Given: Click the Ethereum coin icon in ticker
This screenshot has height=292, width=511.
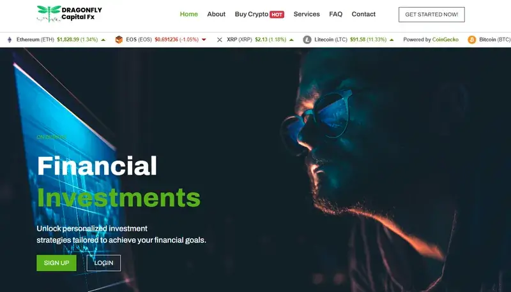Looking at the screenshot, I should (x=10, y=40).
